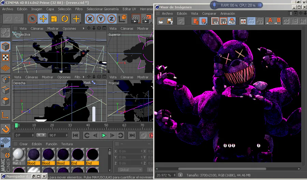307x180 pixels.
Task: Open Vista menu of Derecha viewport
Action: 17,77
